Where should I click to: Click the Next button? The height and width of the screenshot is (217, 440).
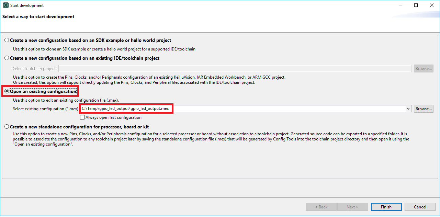(x=352, y=207)
